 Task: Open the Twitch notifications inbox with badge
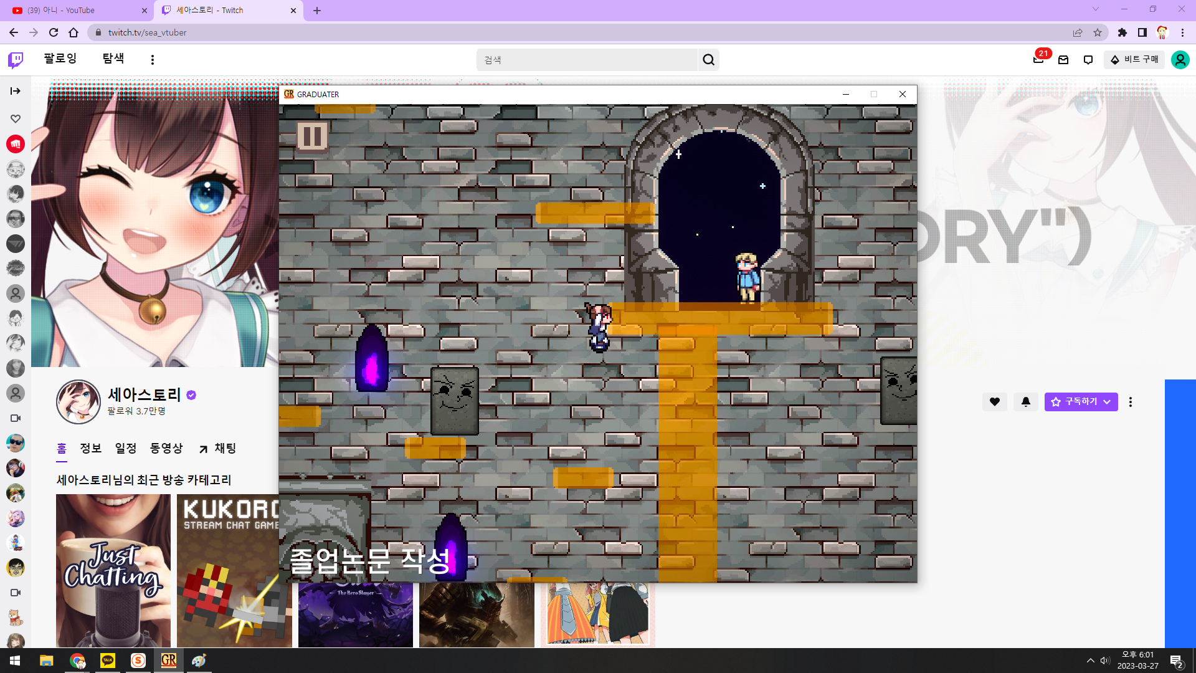[x=1038, y=60]
